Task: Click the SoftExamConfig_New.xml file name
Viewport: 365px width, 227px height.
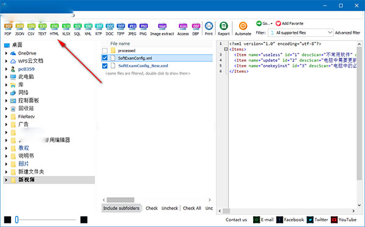Action: [143, 66]
